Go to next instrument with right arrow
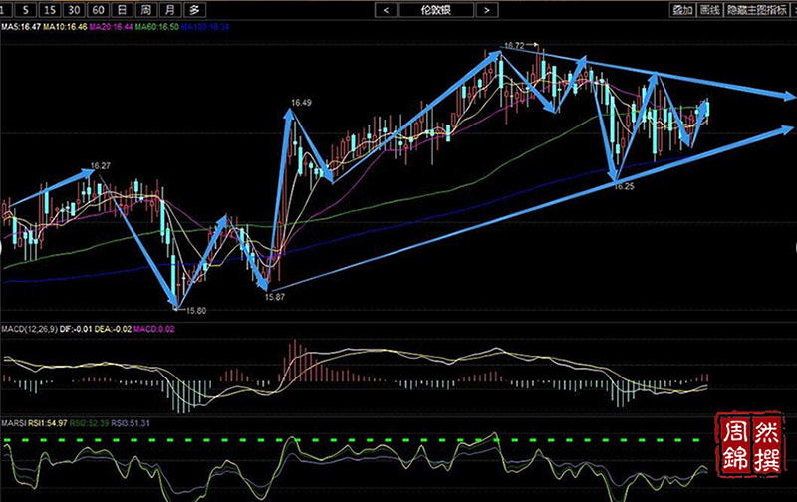 [x=485, y=10]
